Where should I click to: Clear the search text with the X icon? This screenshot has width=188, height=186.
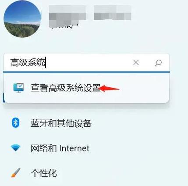pyautogui.click(x=136, y=63)
